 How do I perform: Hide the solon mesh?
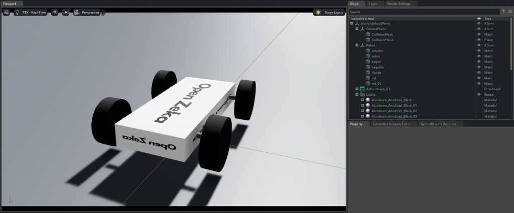[x=479, y=56]
